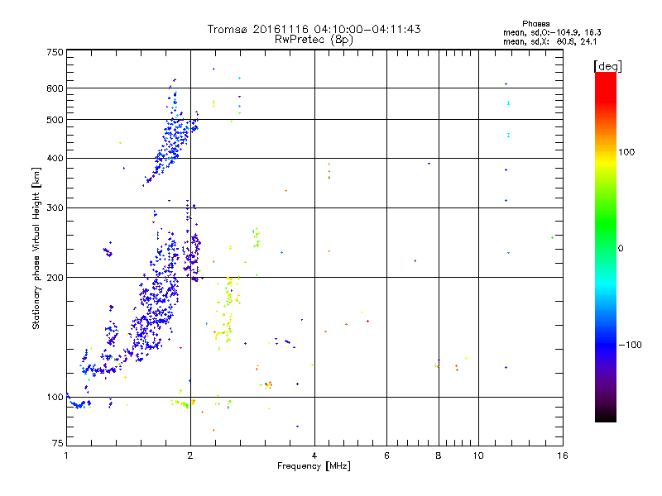Image resolution: width=662 pixels, height=496 pixels.
Task: Click the x-axis tick label '2'
Action: [190, 455]
